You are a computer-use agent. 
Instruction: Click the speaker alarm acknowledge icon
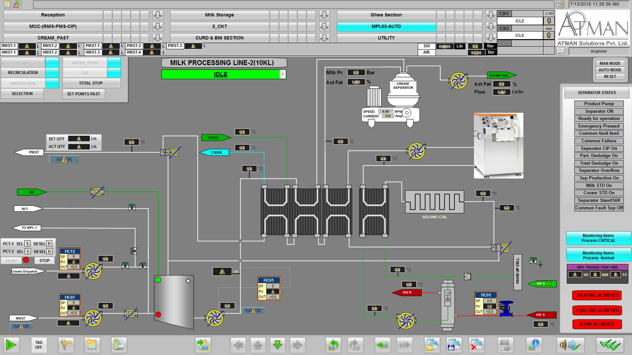tap(570, 344)
